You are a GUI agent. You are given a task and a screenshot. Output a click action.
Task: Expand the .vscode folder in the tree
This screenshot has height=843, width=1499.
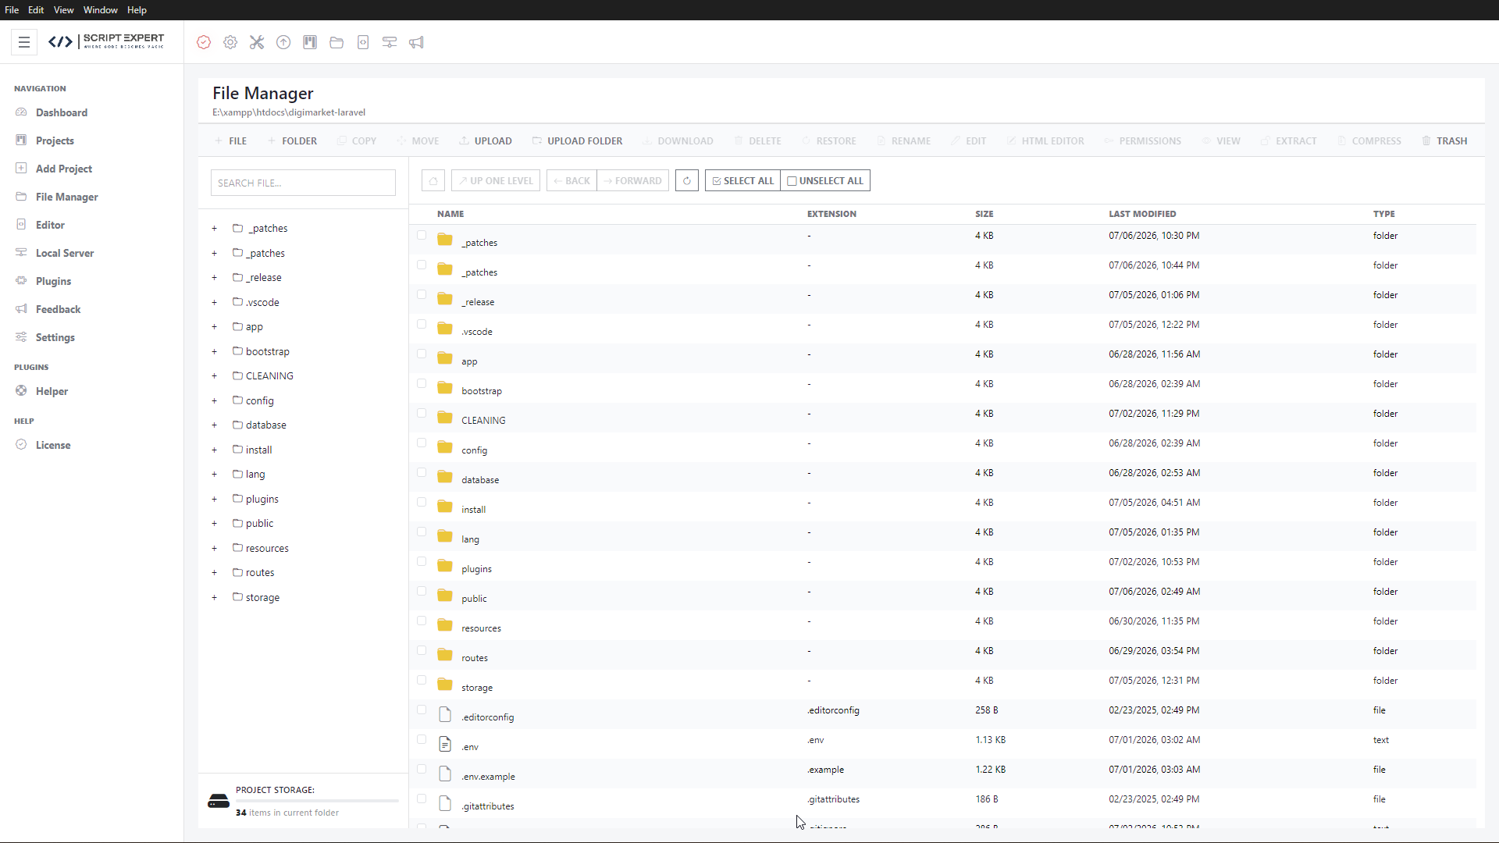pyautogui.click(x=214, y=302)
